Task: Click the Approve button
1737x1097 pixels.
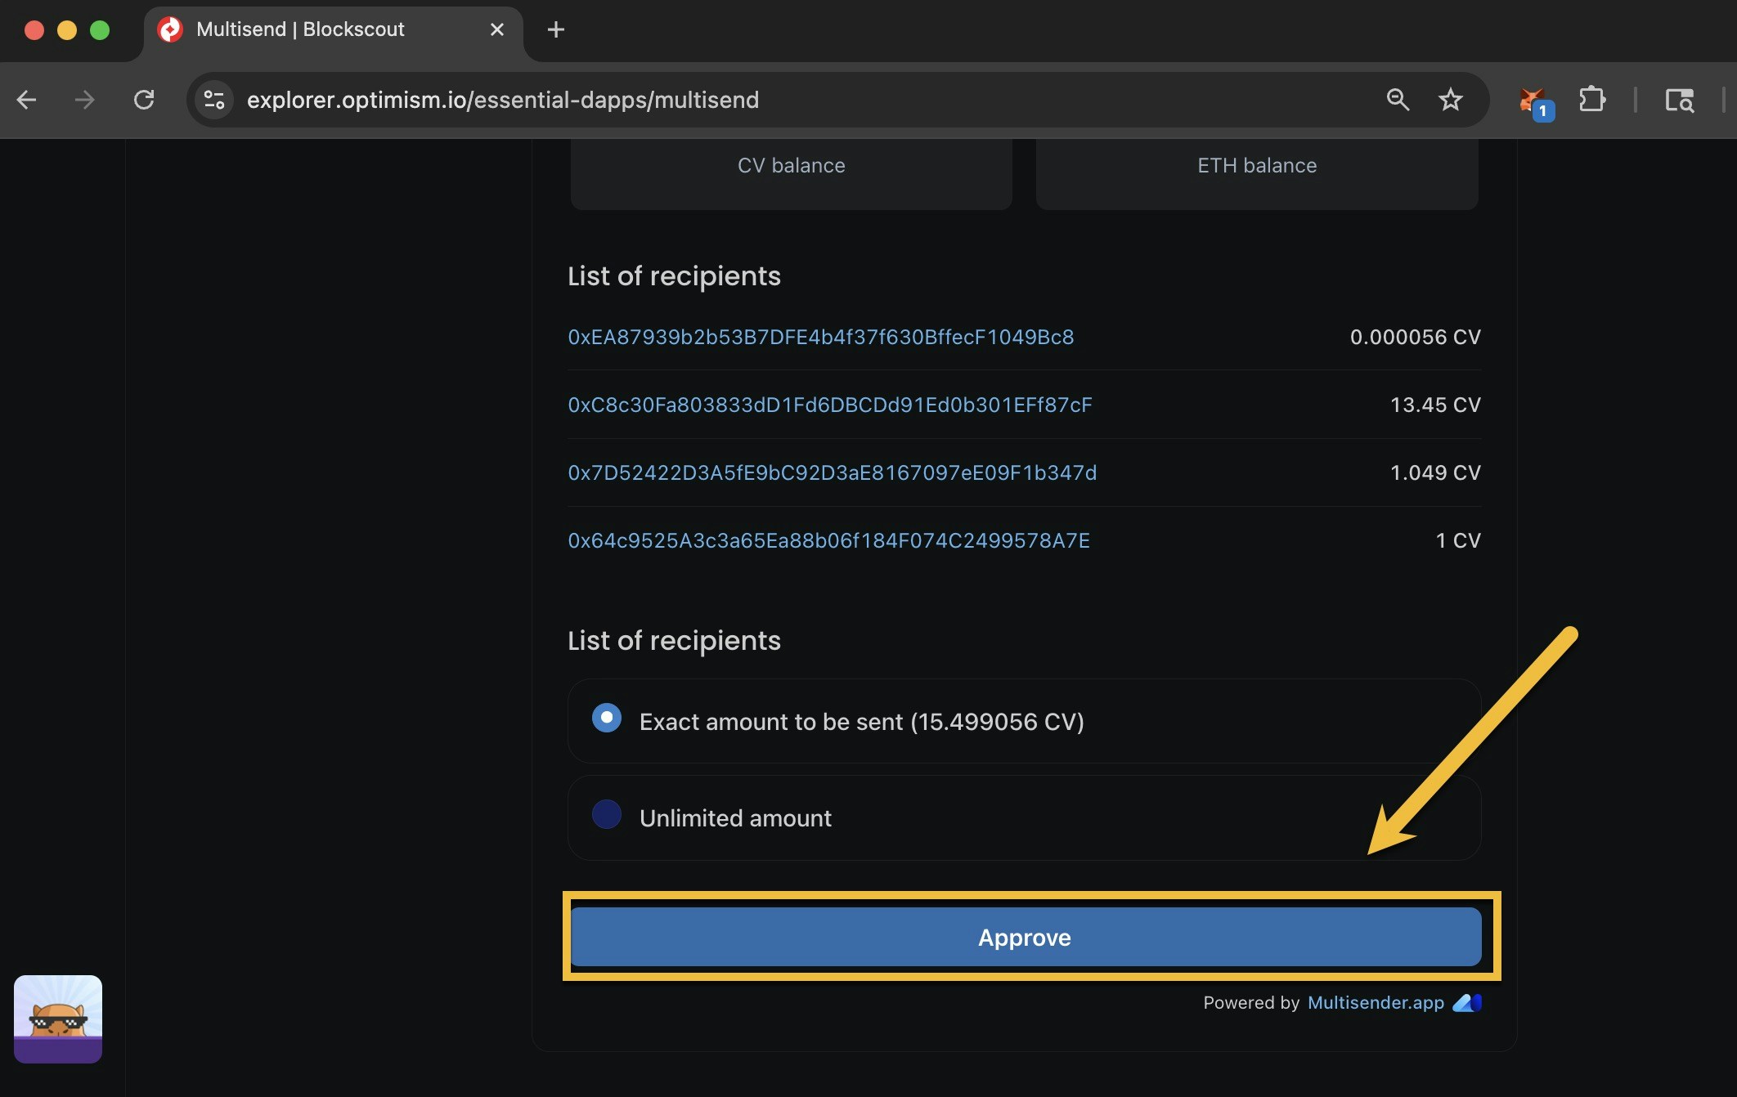Action: pyautogui.click(x=1024, y=937)
